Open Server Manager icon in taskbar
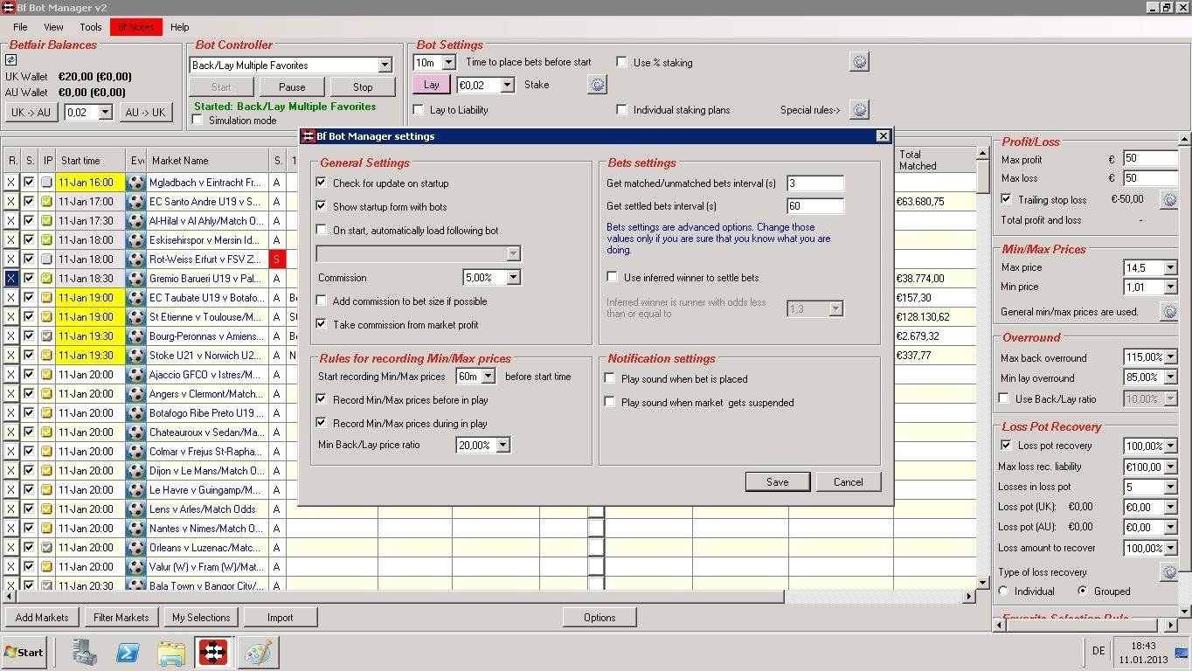1192x671 pixels. (x=85, y=652)
